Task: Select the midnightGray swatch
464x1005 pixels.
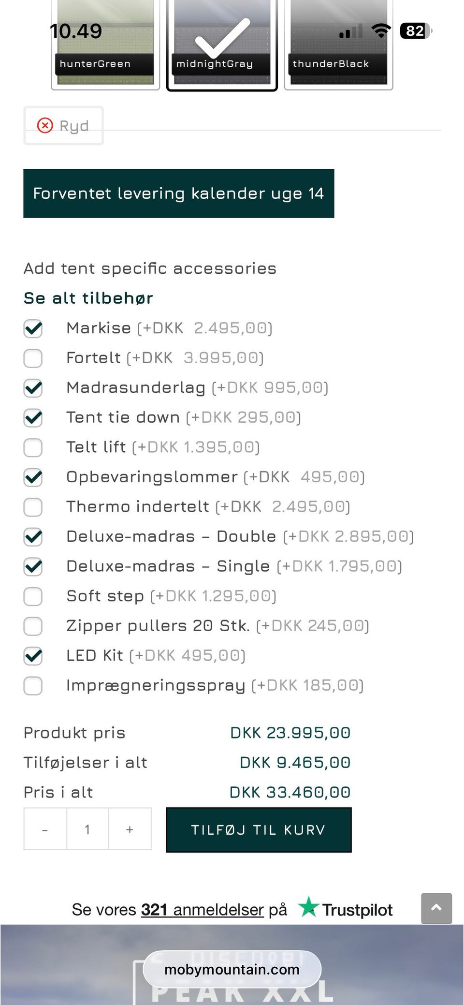Action: tap(222, 46)
